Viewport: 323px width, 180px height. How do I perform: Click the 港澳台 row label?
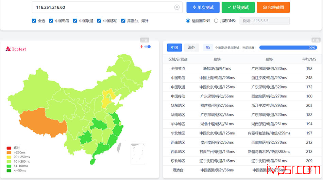(178, 170)
